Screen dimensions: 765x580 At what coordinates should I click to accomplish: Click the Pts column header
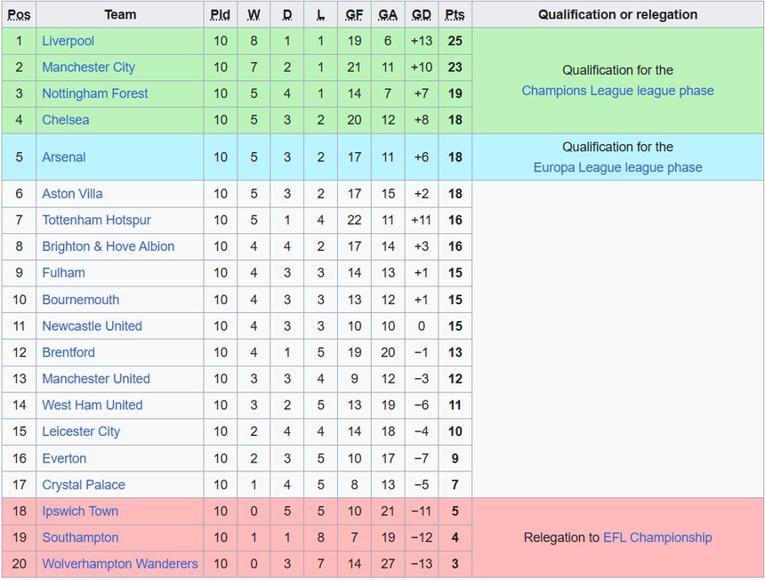click(455, 14)
